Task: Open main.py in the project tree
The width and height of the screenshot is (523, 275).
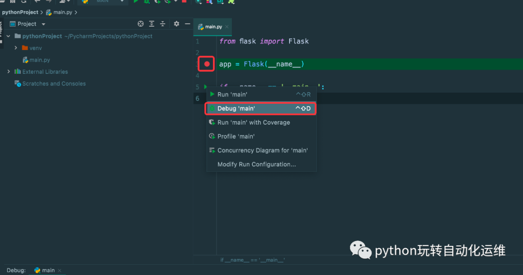Action: pyautogui.click(x=39, y=60)
